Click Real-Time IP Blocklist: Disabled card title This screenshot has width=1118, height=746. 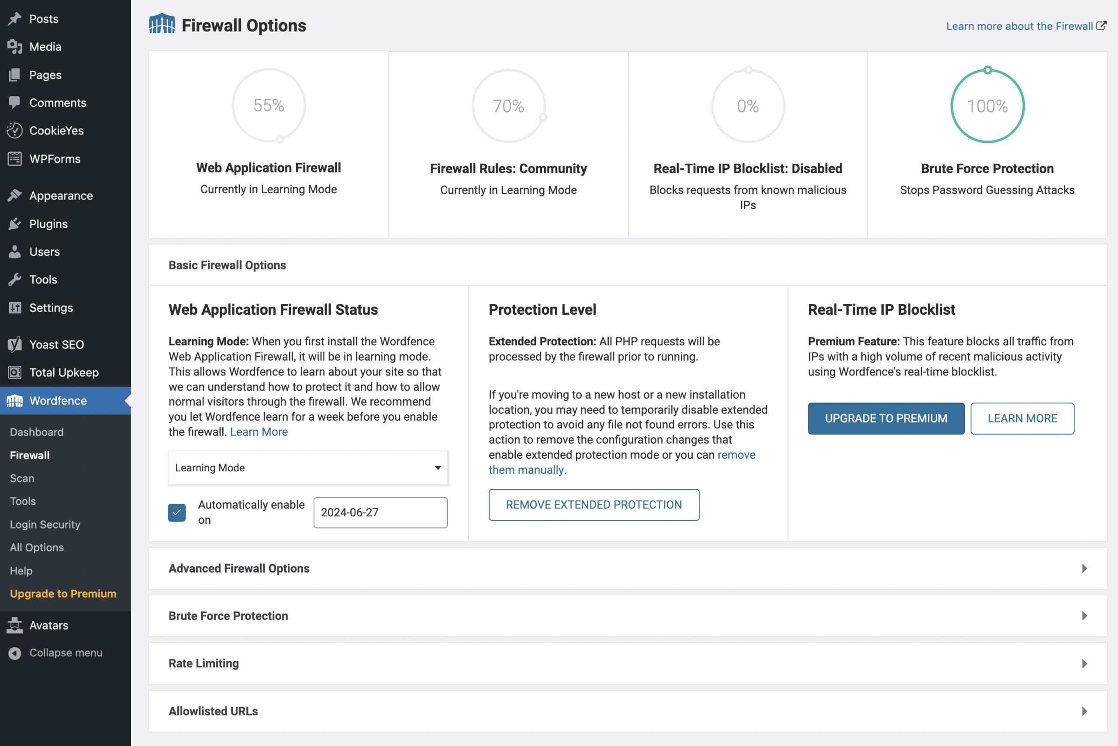click(x=748, y=168)
